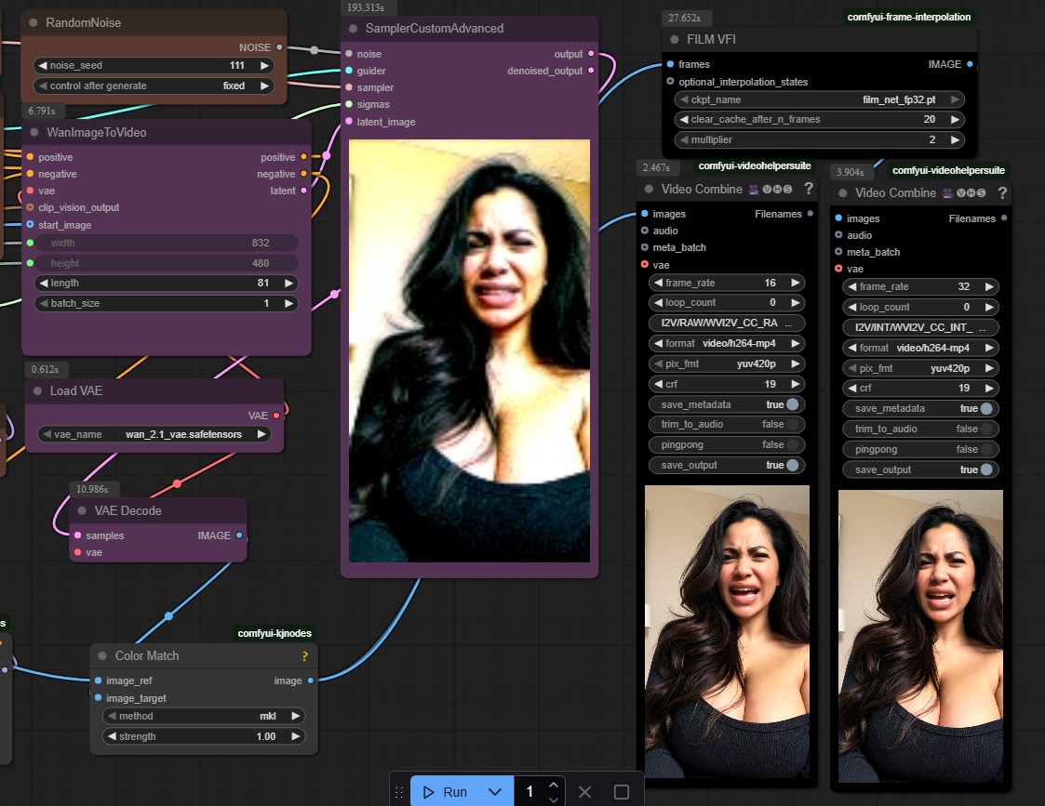The width and height of the screenshot is (1045, 806).
Task: Open the ckpt_name film_net_fp32.pt dropdown
Action: click(x=820, y=99)
